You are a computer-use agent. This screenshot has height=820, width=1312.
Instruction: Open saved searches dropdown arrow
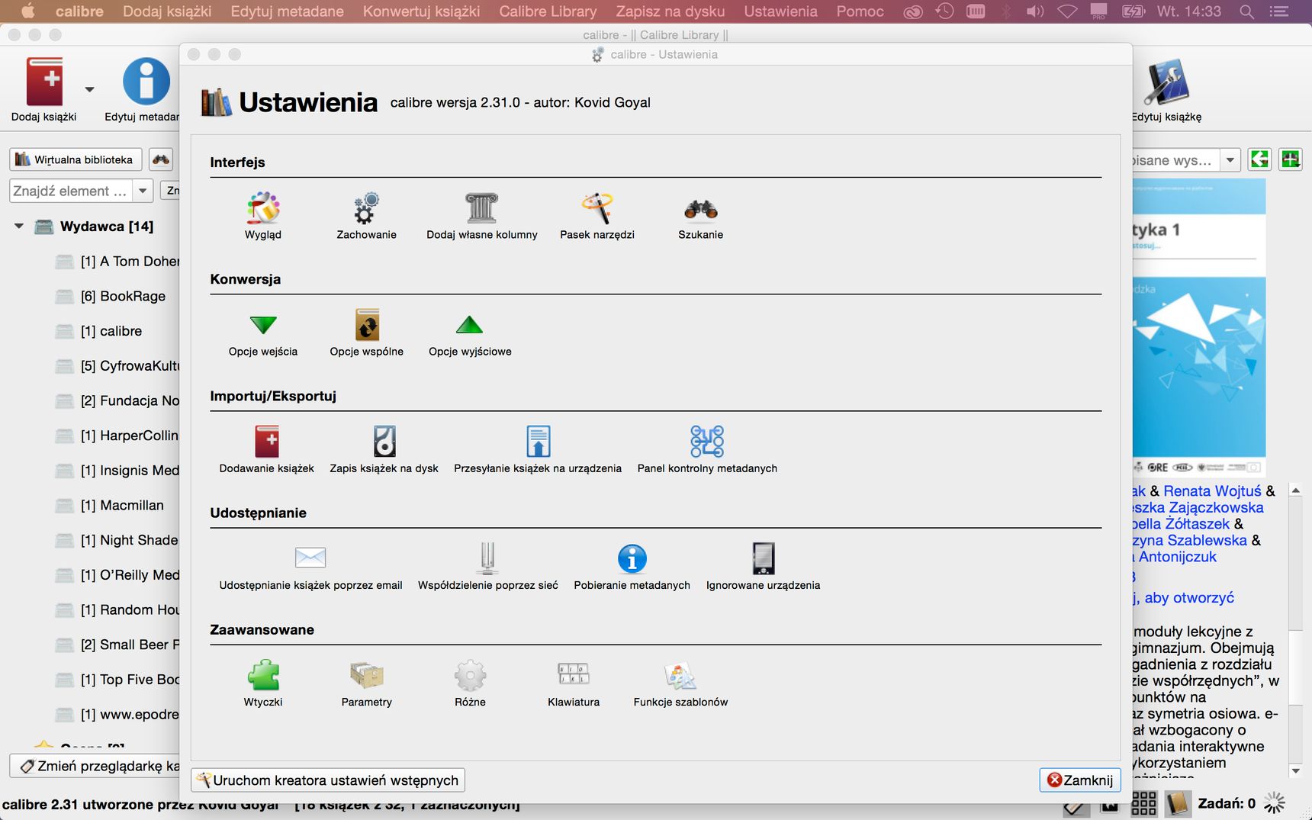[1230, 160]
